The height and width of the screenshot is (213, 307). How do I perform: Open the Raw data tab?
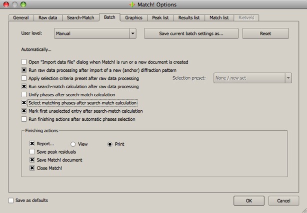pyautogui.click(x=48, y=17)
